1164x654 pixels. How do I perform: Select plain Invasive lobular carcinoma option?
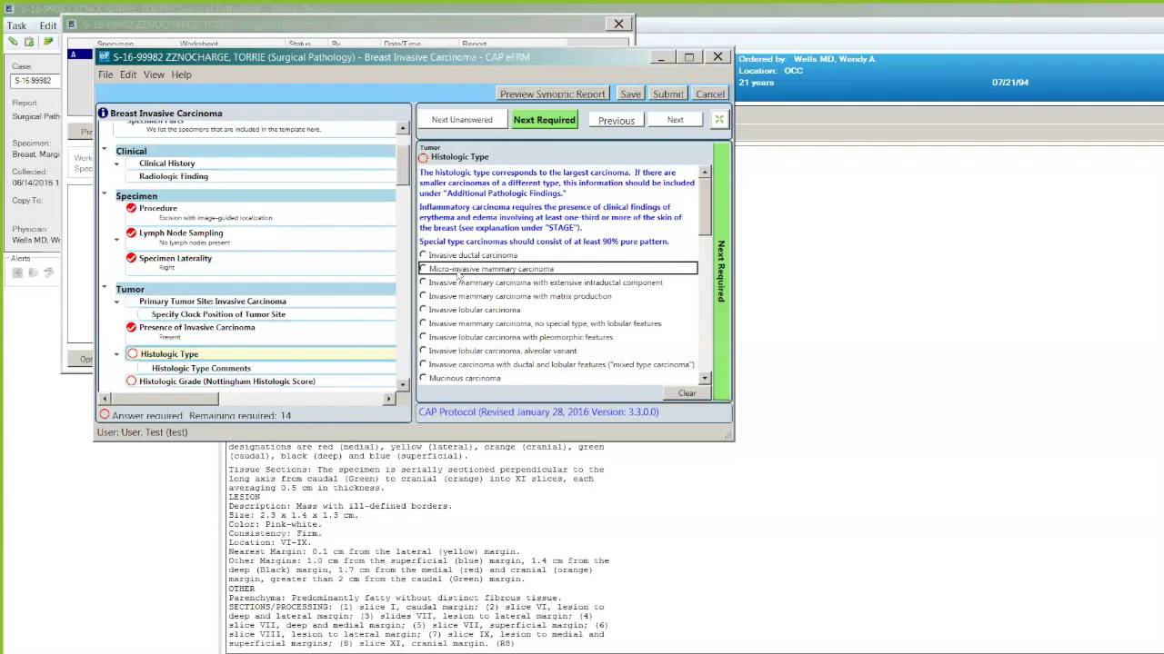coord(423,310)
